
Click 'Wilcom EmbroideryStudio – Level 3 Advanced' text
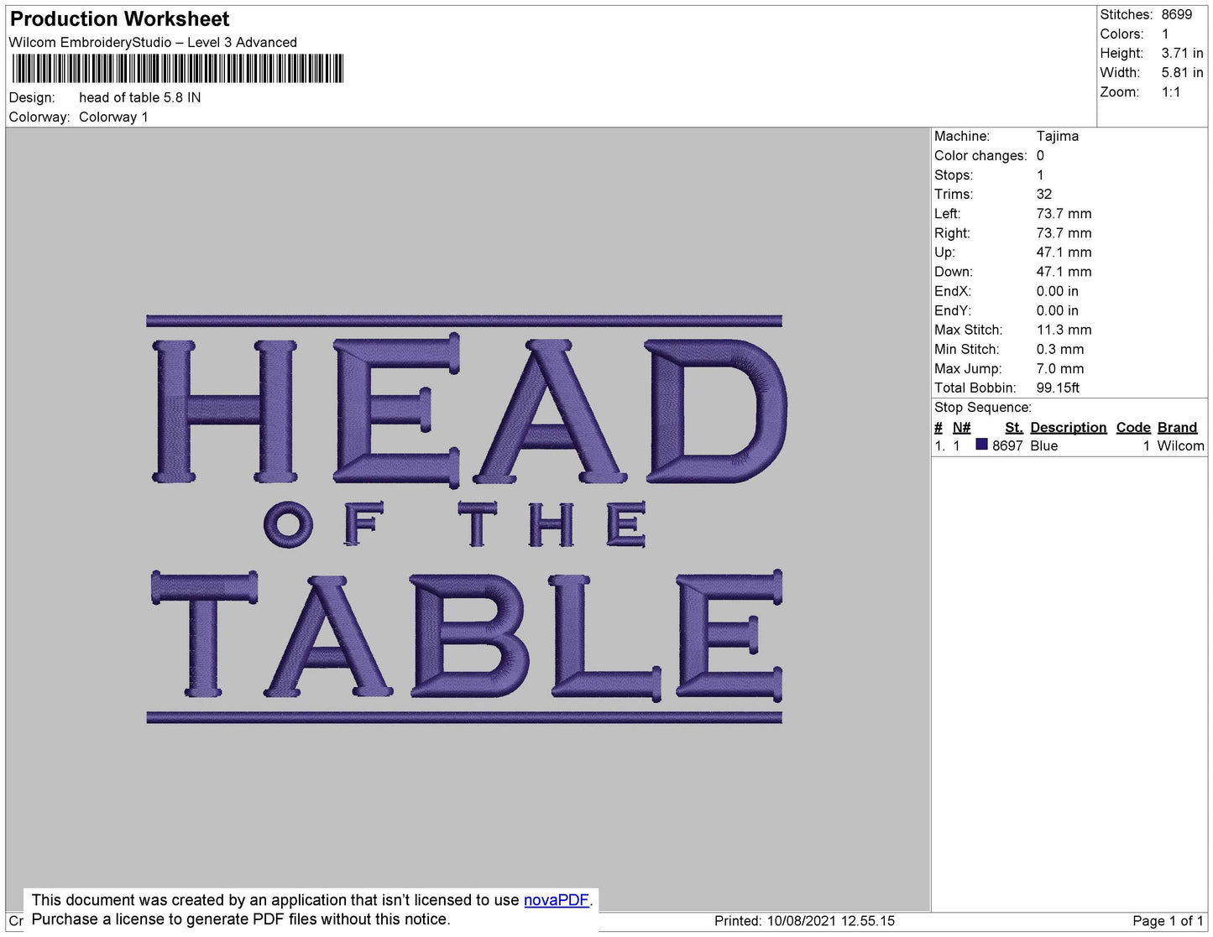(153, 42)
